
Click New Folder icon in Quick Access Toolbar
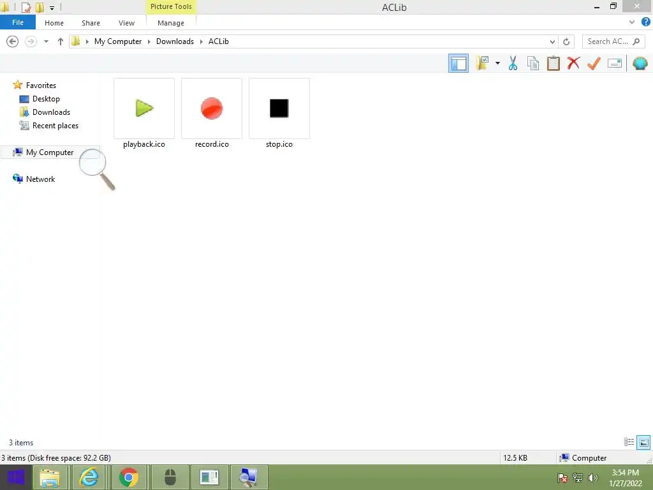(40, 7)
